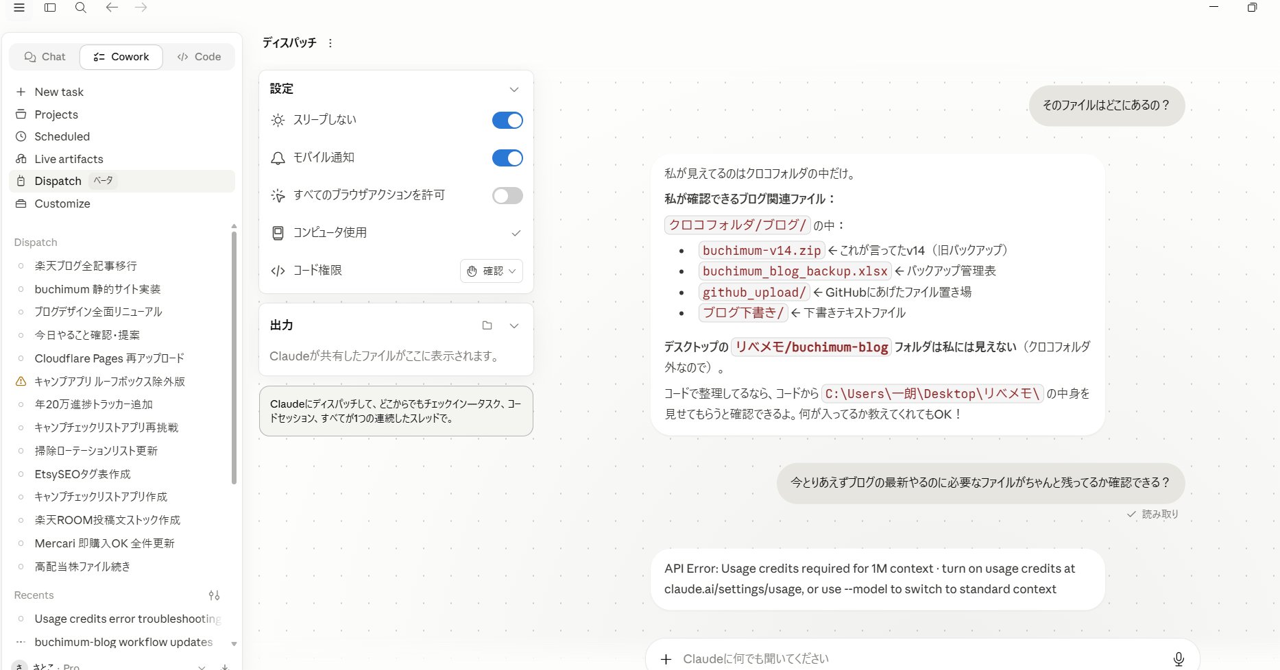Screen dimensions: 1280x670
Task: Open Dispatch in the sidebar
Action: click(x=122, y=181)
